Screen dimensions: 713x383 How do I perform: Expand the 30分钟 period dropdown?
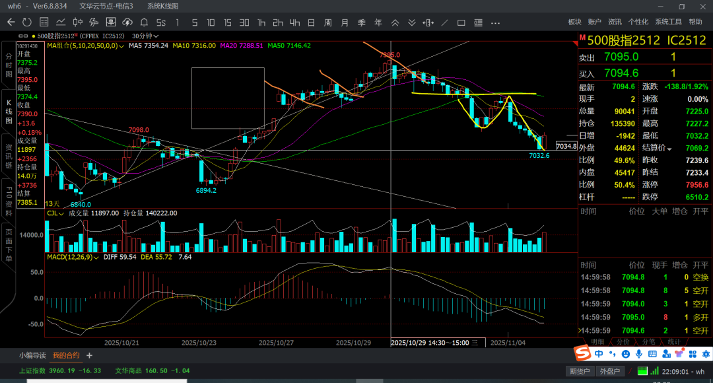click(156, 36)
